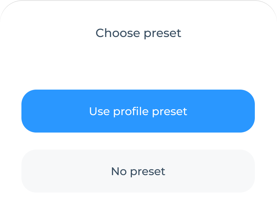This screenshot has height=214, width=277.
Task: Click the "No preset" button
Action: tap(138, 171)
